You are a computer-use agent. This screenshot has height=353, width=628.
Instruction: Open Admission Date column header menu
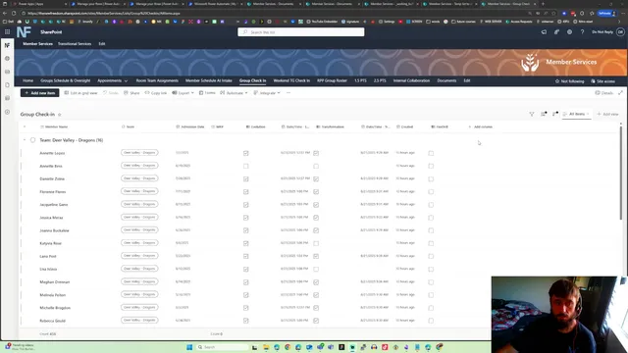click(x=190, y=126)
